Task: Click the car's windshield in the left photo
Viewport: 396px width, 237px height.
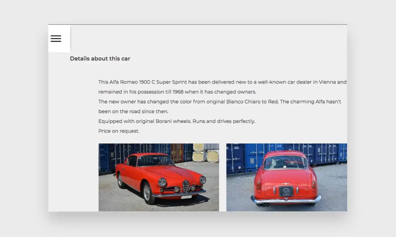Action: coord(155,161)
